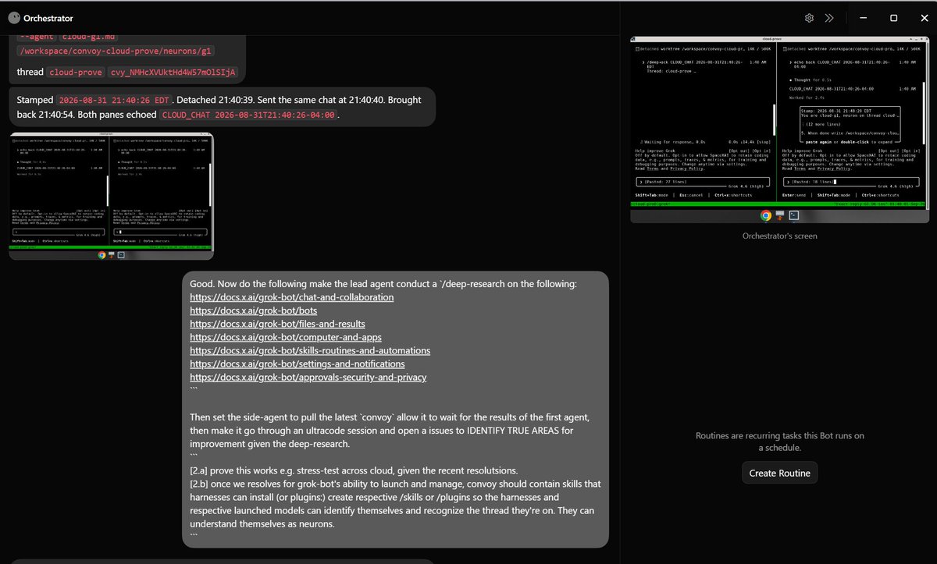This screenshot has width=937, height=564.
Task: Click the cloud-prove thread tag
Action: tap(75, 73)
